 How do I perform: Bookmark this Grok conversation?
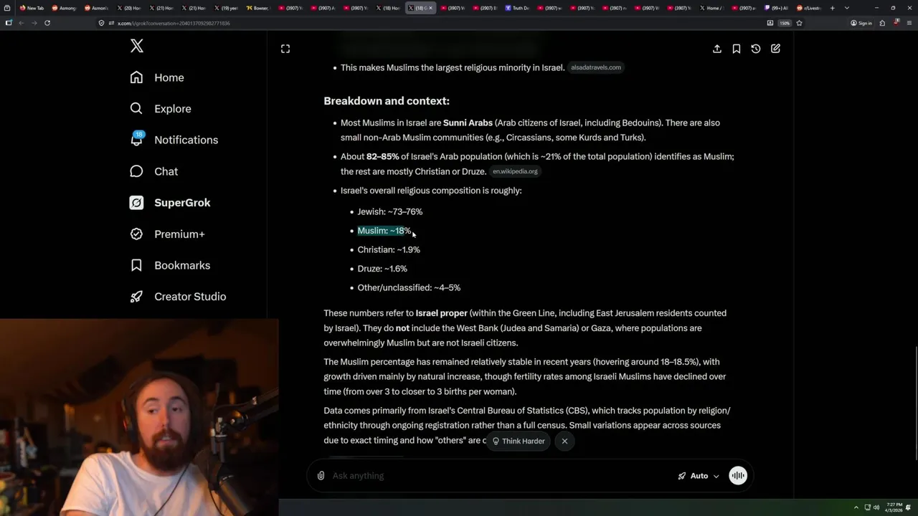(737, 49)
